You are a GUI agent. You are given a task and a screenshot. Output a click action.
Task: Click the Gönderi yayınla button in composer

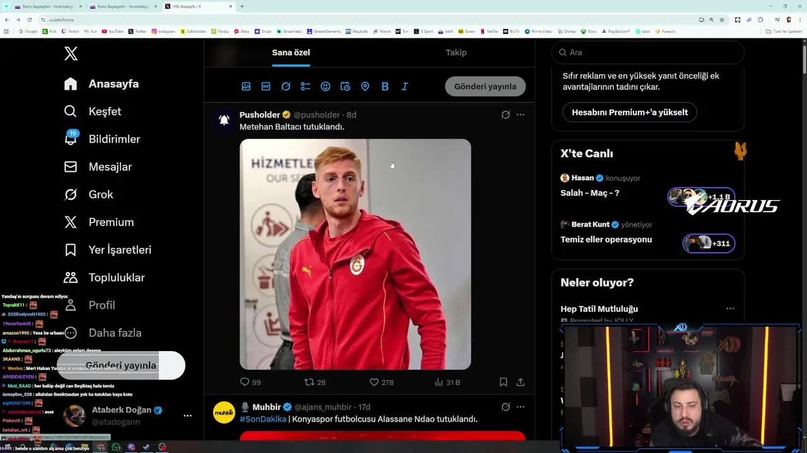485,86
